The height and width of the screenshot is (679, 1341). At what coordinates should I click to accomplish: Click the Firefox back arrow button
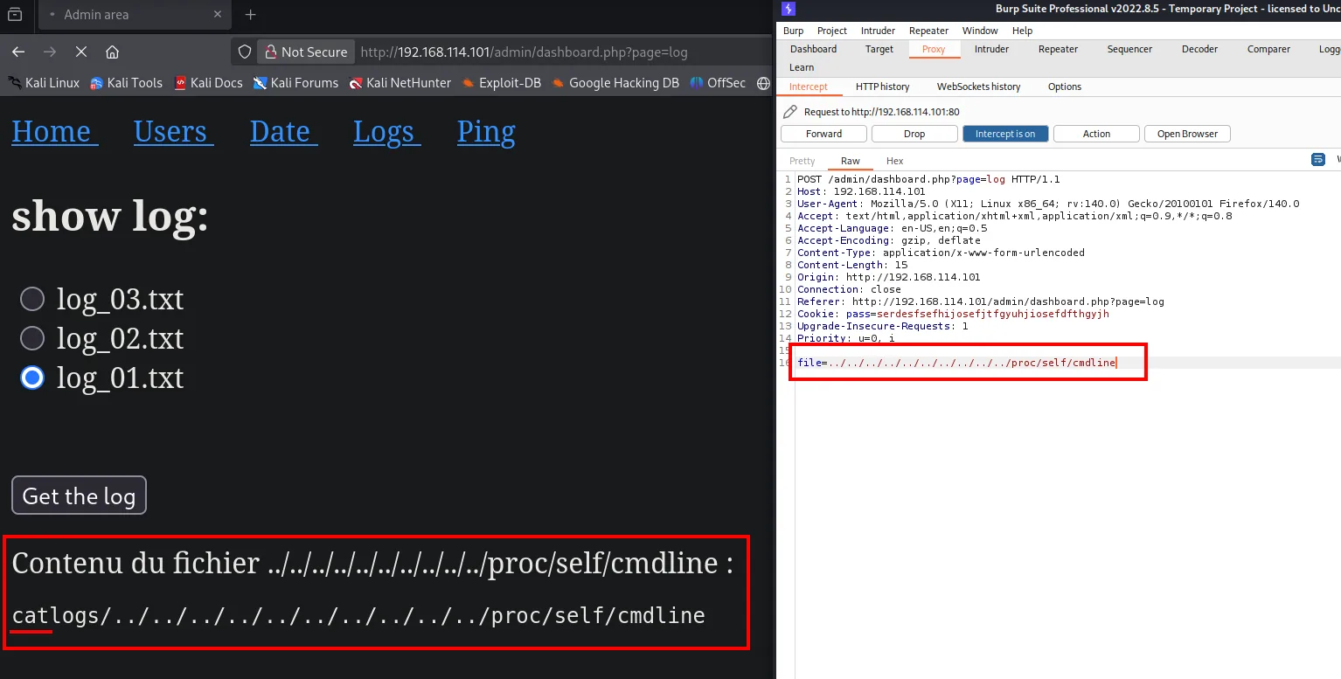pos(18,52)
